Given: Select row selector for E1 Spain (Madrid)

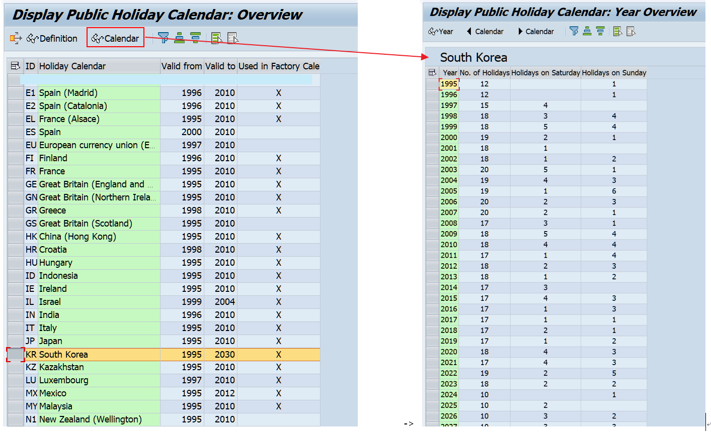Looking at the screenshot, I should click(x=16, y=93).
